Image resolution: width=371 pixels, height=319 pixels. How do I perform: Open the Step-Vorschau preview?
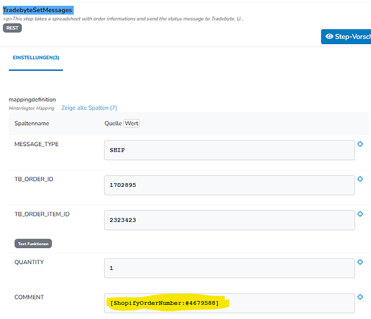[x=346, y=36]
